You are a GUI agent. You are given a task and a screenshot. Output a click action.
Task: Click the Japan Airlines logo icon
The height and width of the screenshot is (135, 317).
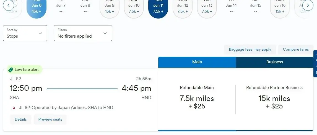point(14,108)
